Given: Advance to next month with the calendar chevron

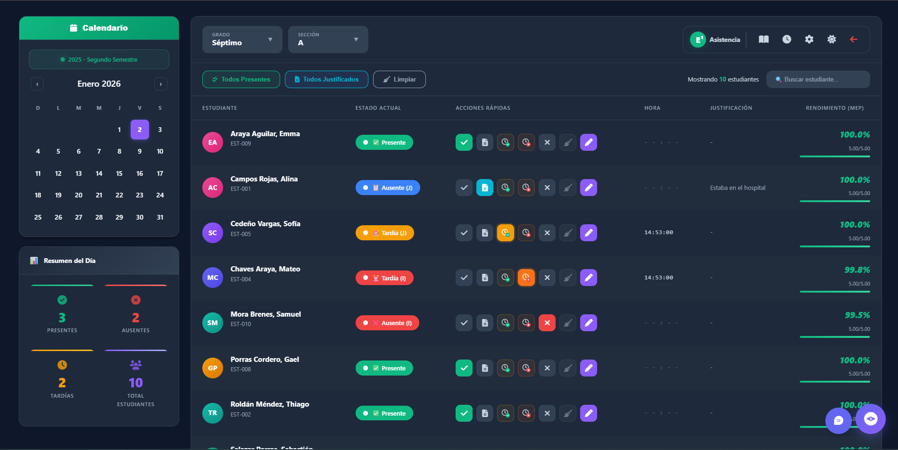Looking at the screenshot, I should (x=160, y=84).
